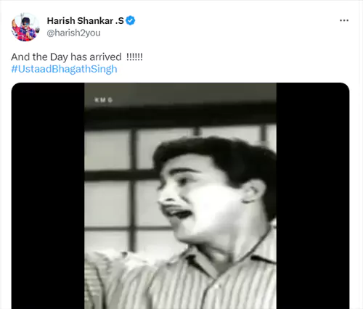Open the #UstaadBhagathSingh hashtag
The image size is (363, 309).
click(64, 69)
